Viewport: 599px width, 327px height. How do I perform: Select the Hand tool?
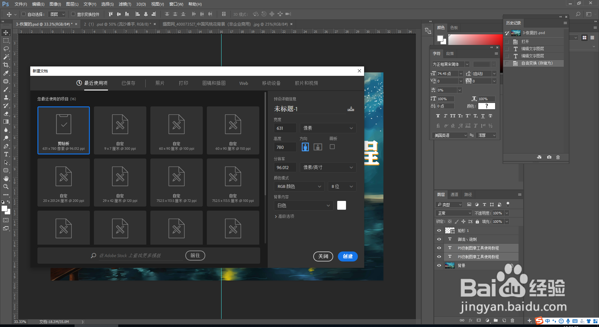6,178
